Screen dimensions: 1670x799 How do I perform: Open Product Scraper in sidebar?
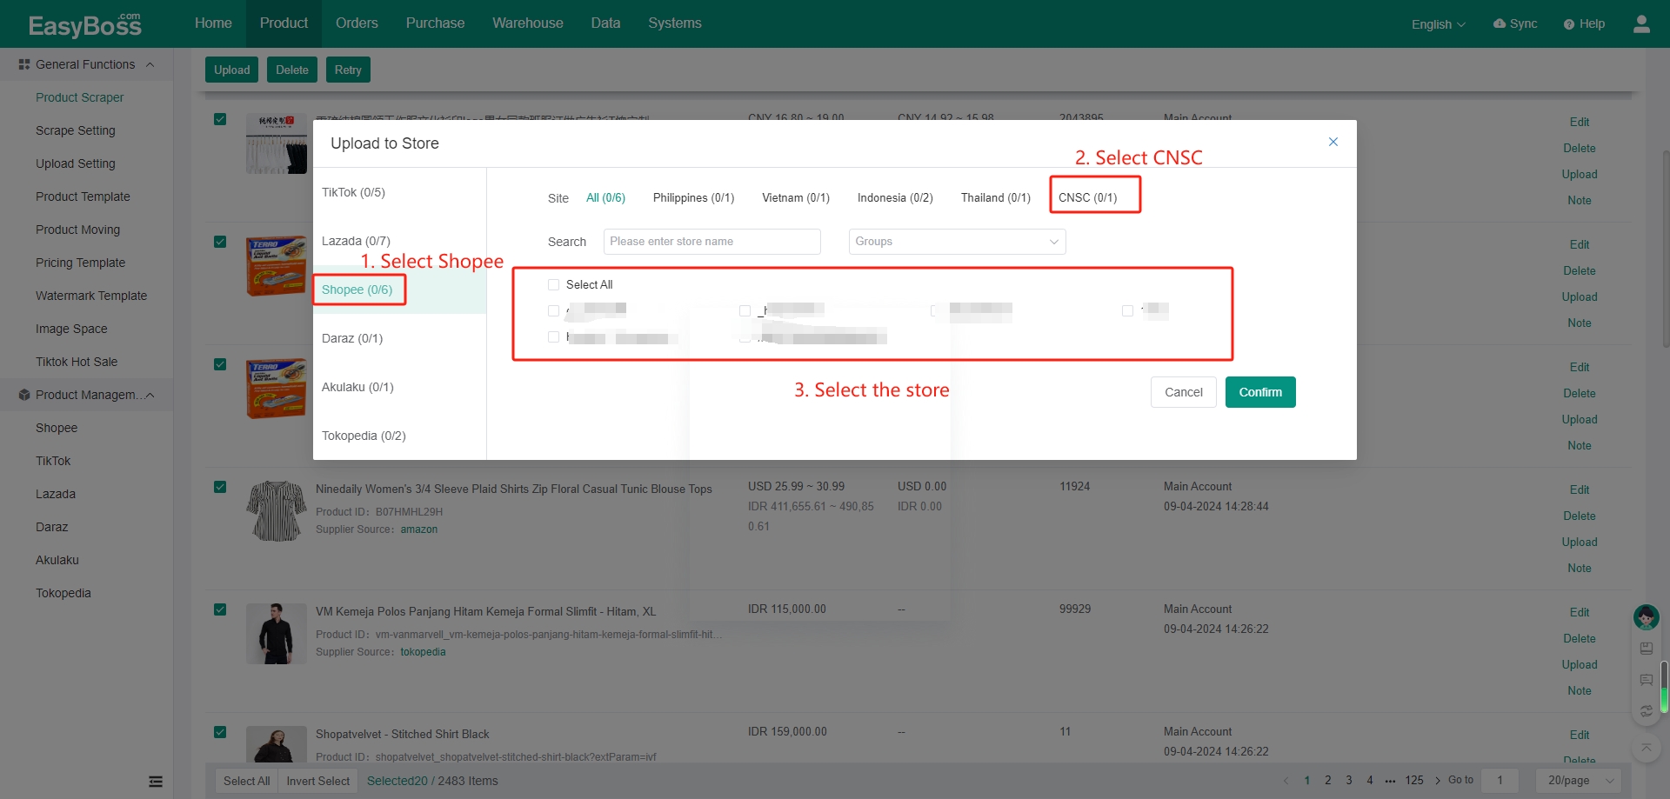(x=79, y=97)
